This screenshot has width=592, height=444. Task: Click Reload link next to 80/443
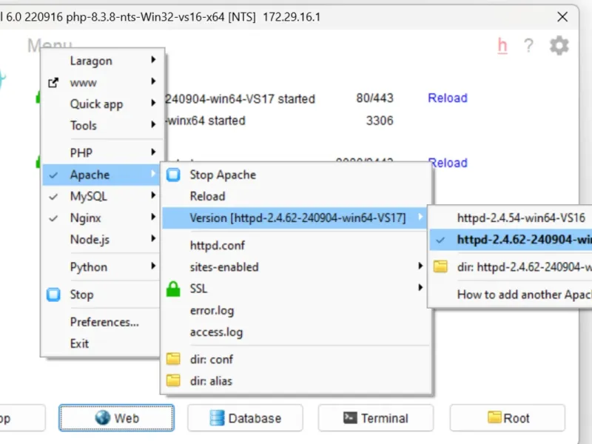[x=448, y=98]
